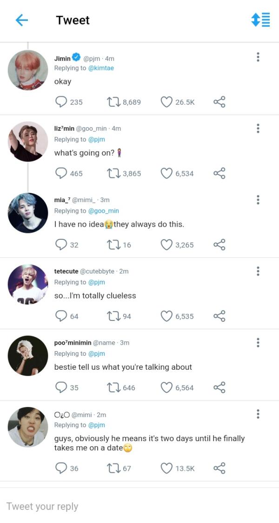Viewport: 279px width, 523px height.
Task: View Jimin's profile picture
Action: click(28, 70)
